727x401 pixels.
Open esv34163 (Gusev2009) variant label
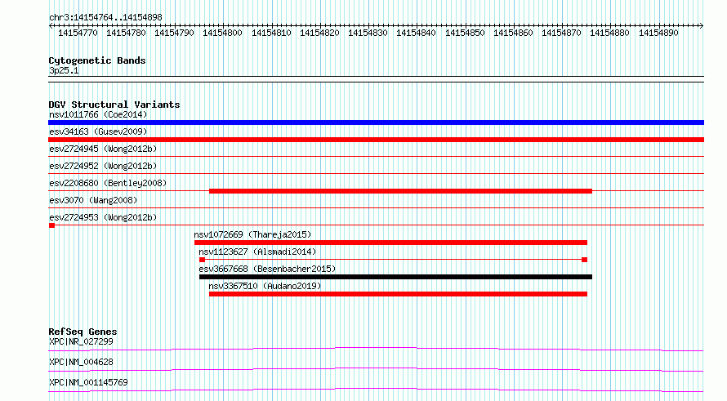coord(98,131)
